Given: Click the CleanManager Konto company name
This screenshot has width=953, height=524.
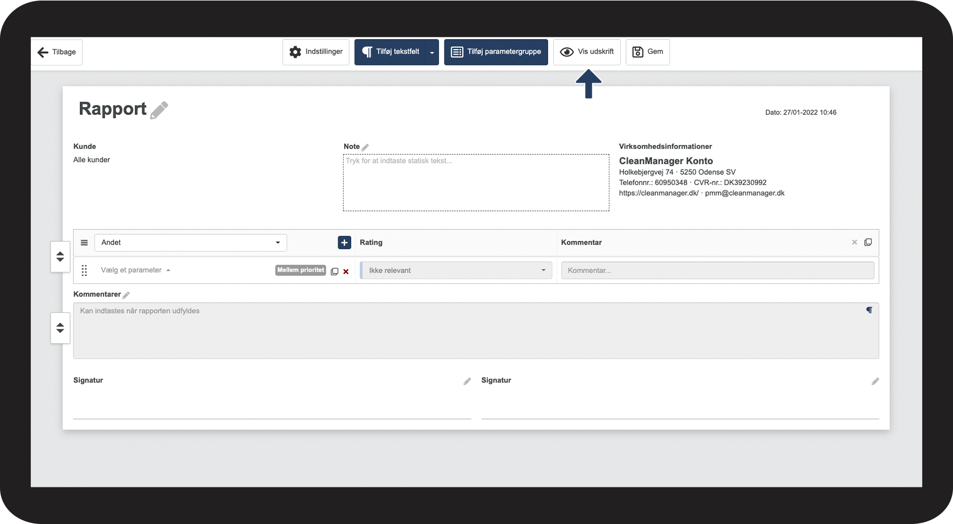Looking at the screenshot, I should pyautogui.click(x=666, y=161).
